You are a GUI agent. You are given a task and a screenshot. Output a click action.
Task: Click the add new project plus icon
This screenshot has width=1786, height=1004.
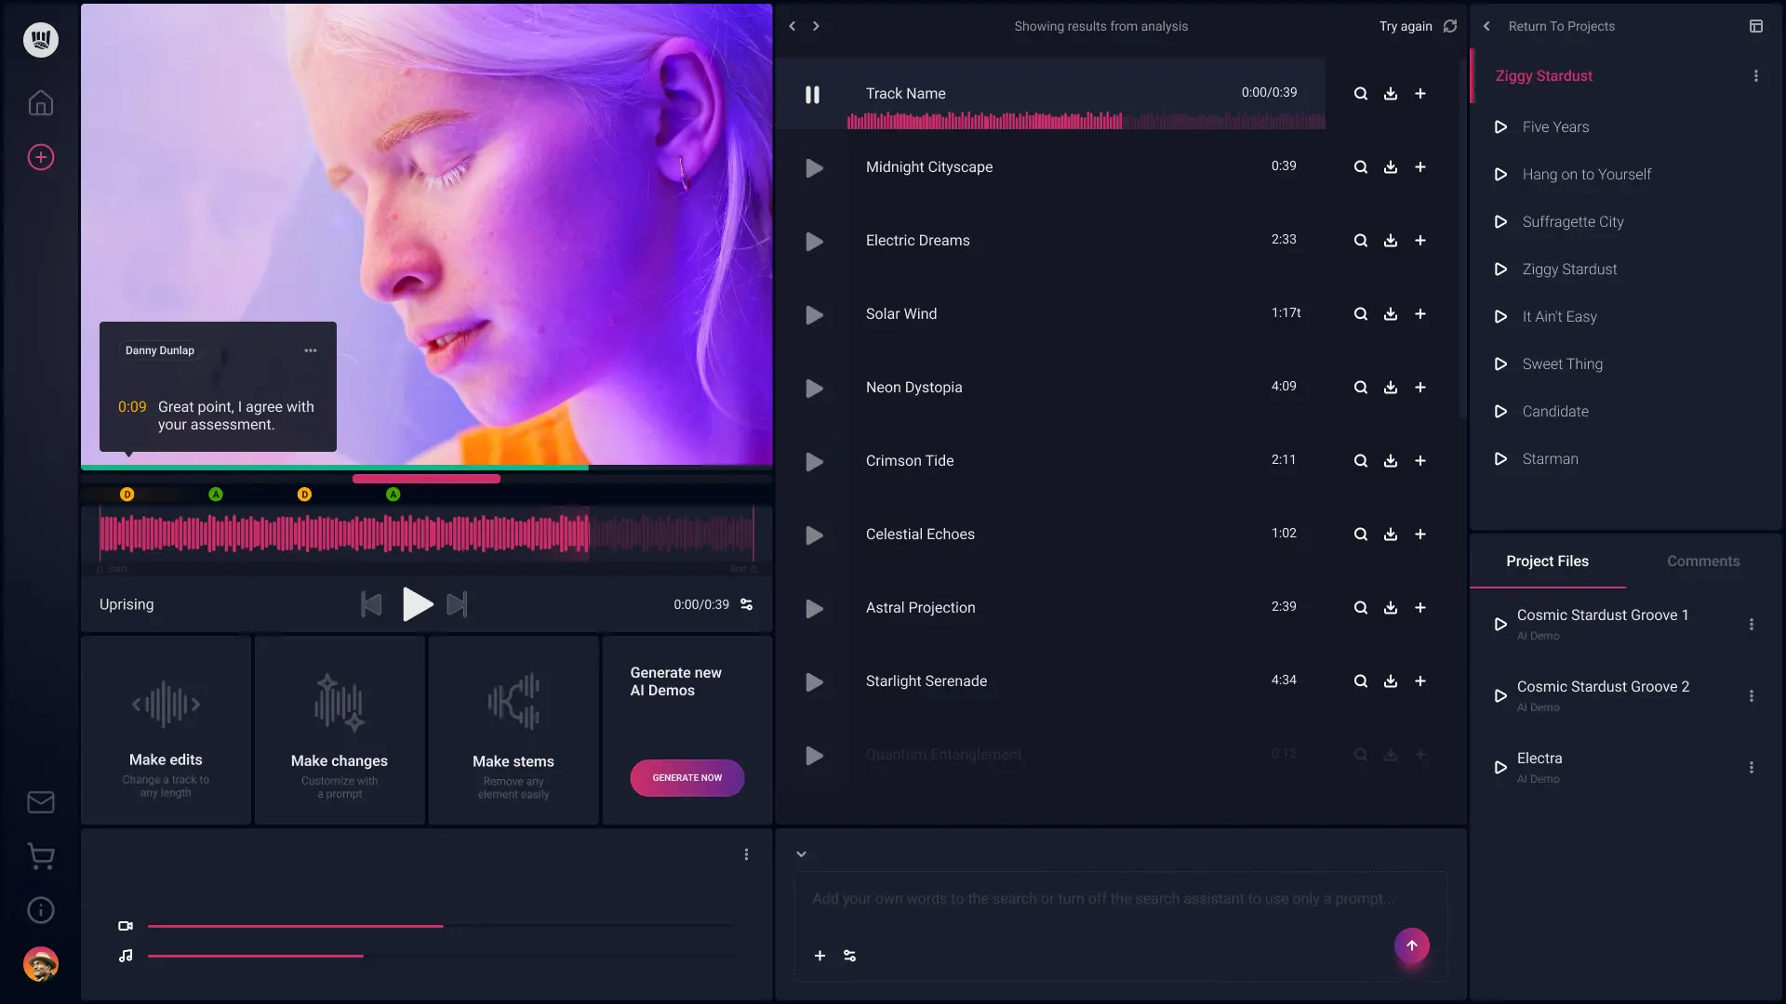click(x=40, y=157)
